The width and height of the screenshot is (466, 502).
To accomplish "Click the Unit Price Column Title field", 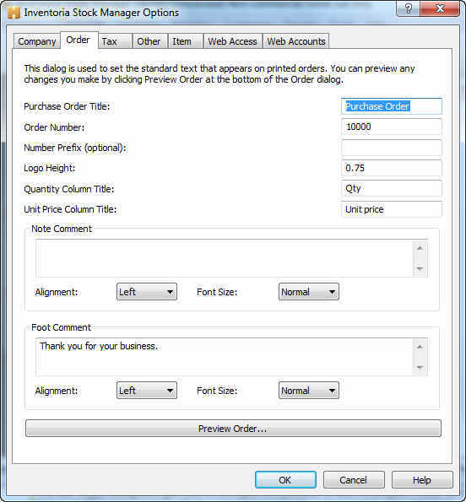I will point(392,209).
